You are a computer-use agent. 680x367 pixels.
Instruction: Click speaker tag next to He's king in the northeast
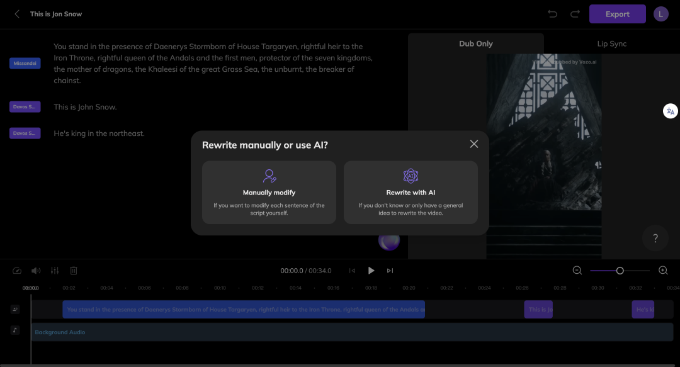(25, 133)
